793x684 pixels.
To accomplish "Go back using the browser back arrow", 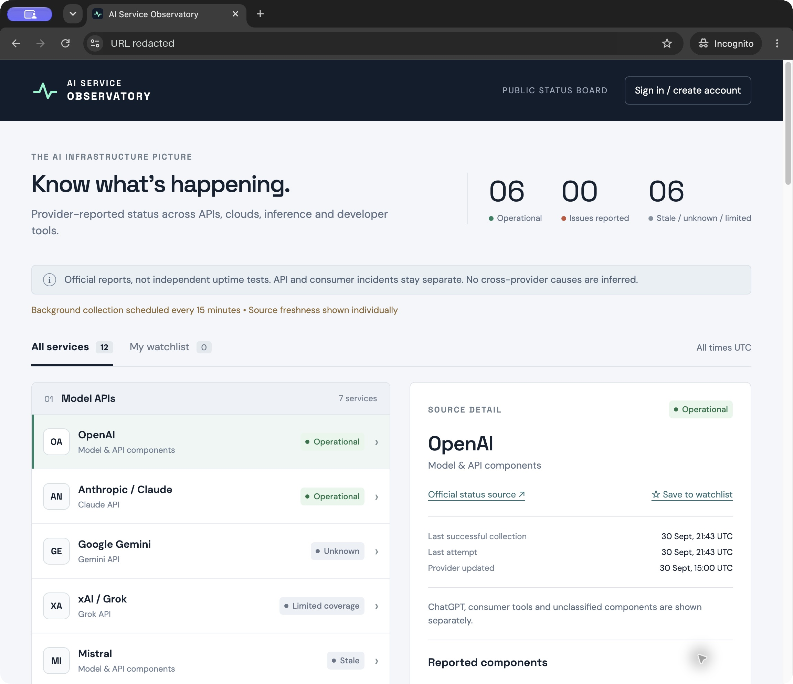I will tap(16, 43).
